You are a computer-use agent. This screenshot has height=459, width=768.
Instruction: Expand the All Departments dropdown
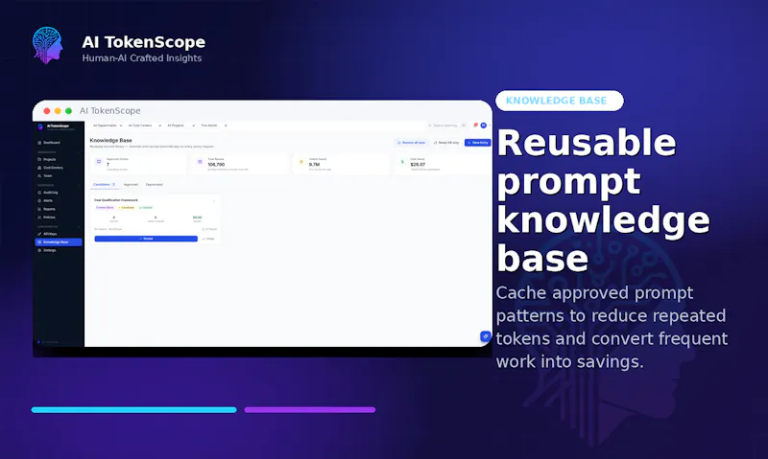[x=108, y=126]
